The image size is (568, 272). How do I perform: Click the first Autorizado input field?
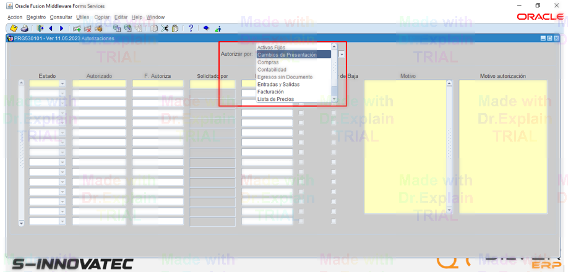coord(99,83)
